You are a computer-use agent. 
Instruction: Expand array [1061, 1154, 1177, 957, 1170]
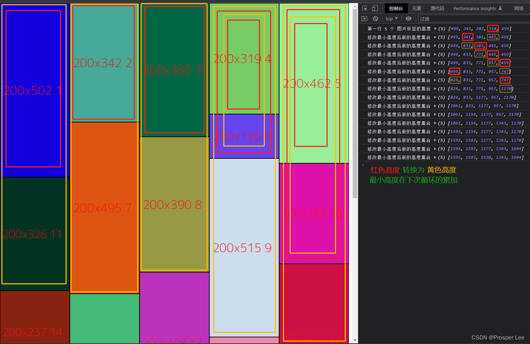(x=435, y=114)
